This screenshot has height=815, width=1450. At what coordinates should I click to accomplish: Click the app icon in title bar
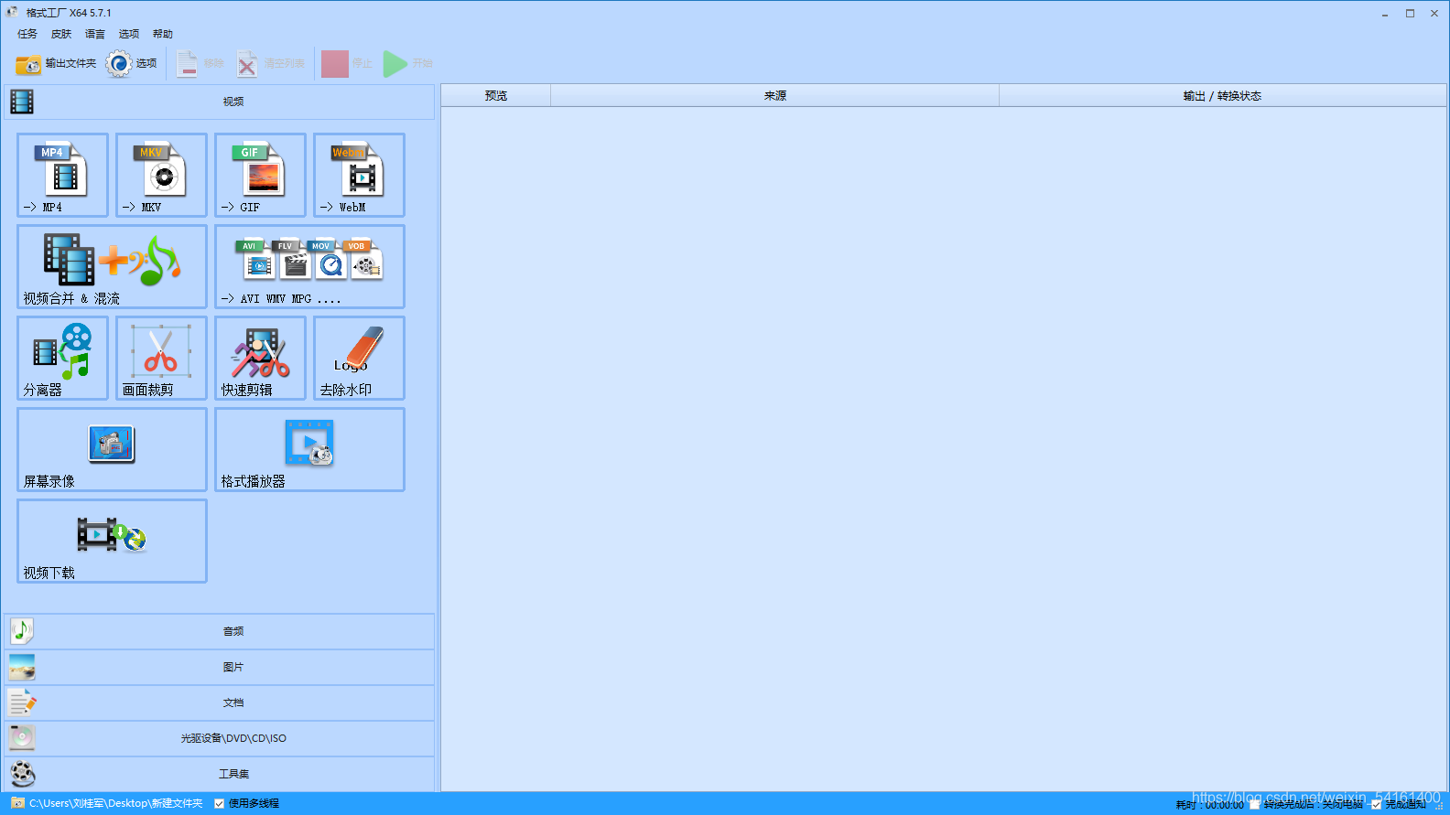[12, 13]
